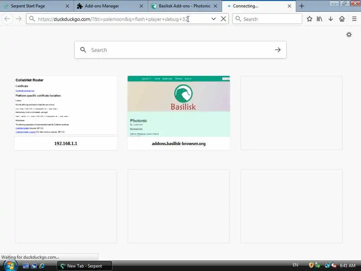Image resolution: width=361 pixels, height=271 pixels.
Task: Open new tab page settings gear
Action: (349, 35)
